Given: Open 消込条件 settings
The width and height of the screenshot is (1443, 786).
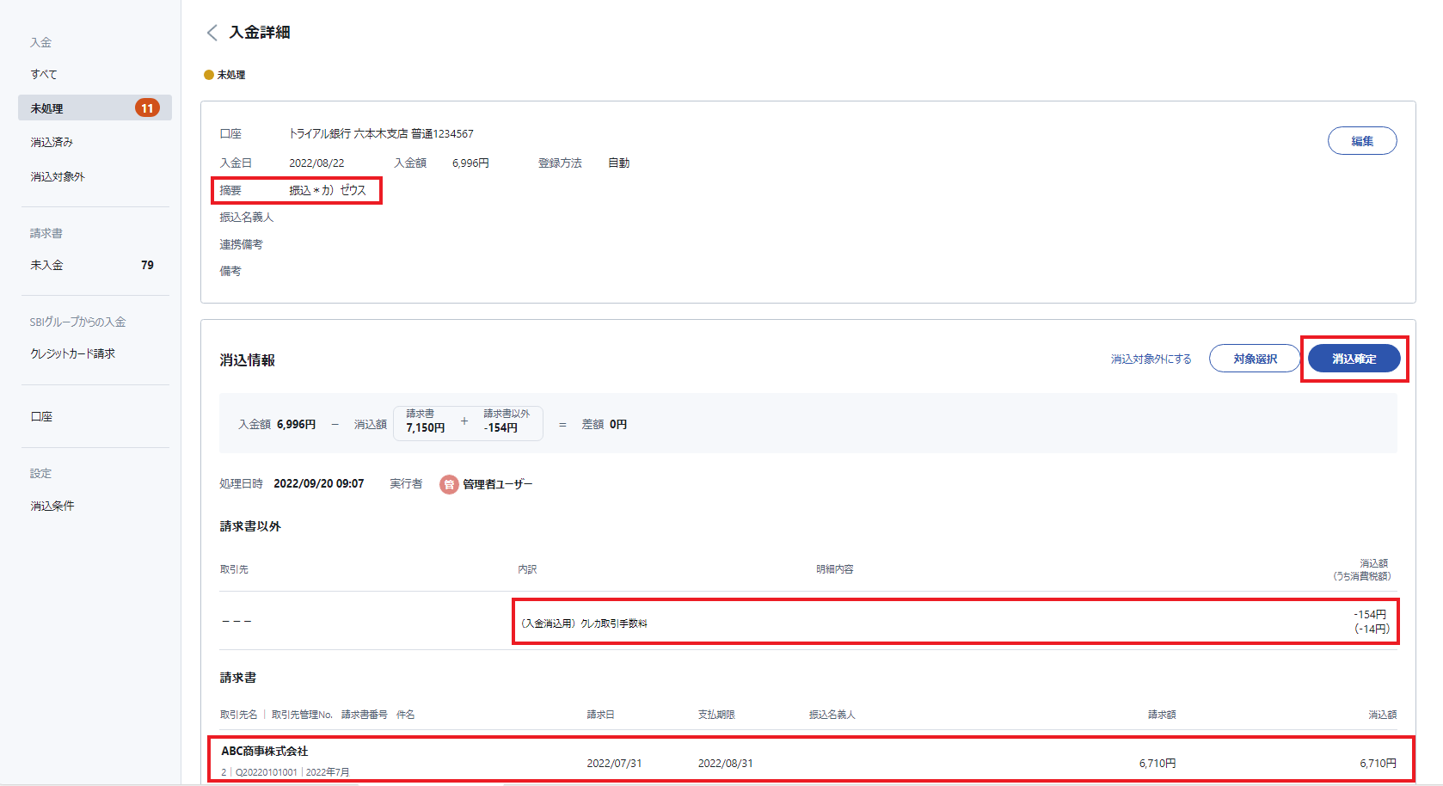Looking at the screenshot, I should tap(52, 506).
